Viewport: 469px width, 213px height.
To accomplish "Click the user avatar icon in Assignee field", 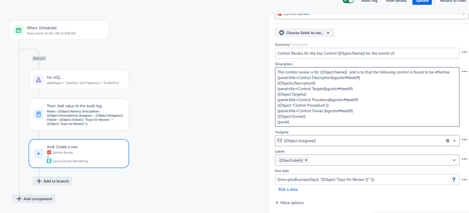I will (x=280, y=140).
